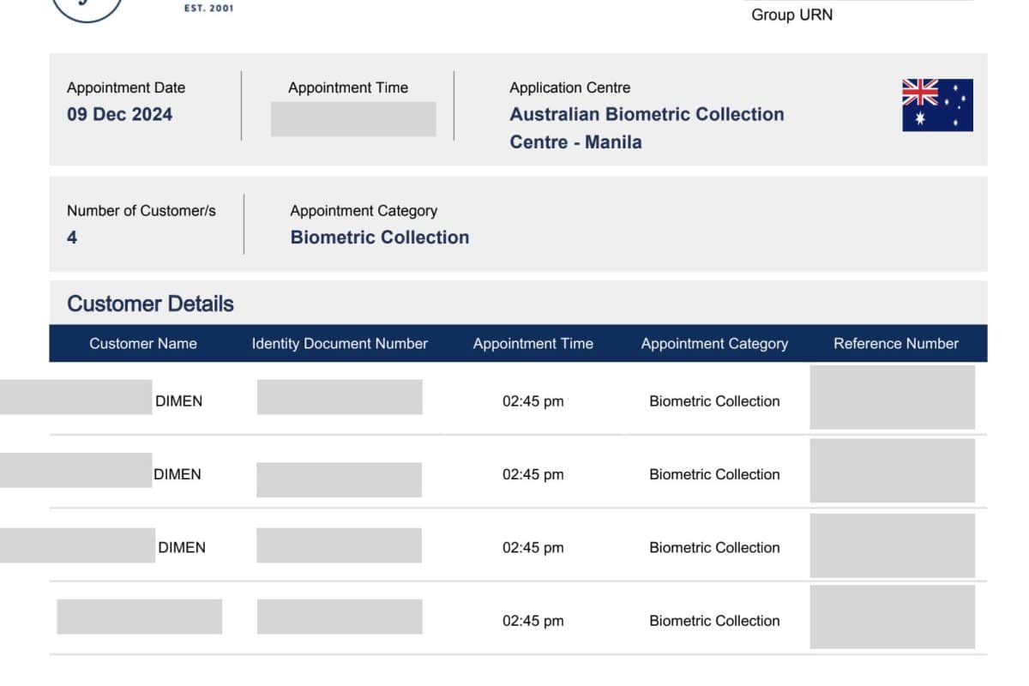Image resolution: width=1029 pixels, height=686 pixels.
Task: Click the Customer Details heading
Action: (x=150, y=304)
